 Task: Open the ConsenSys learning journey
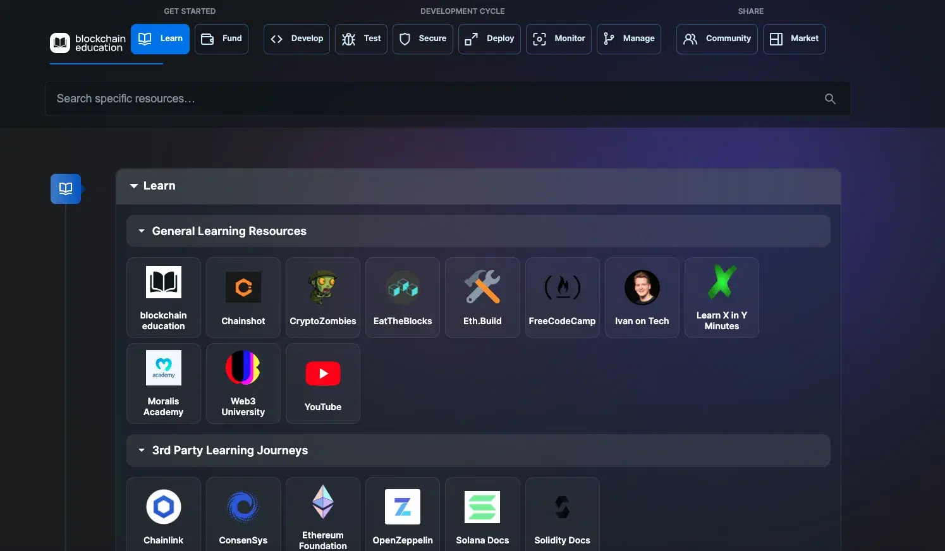pyautogui.click(x=243, y=514)
